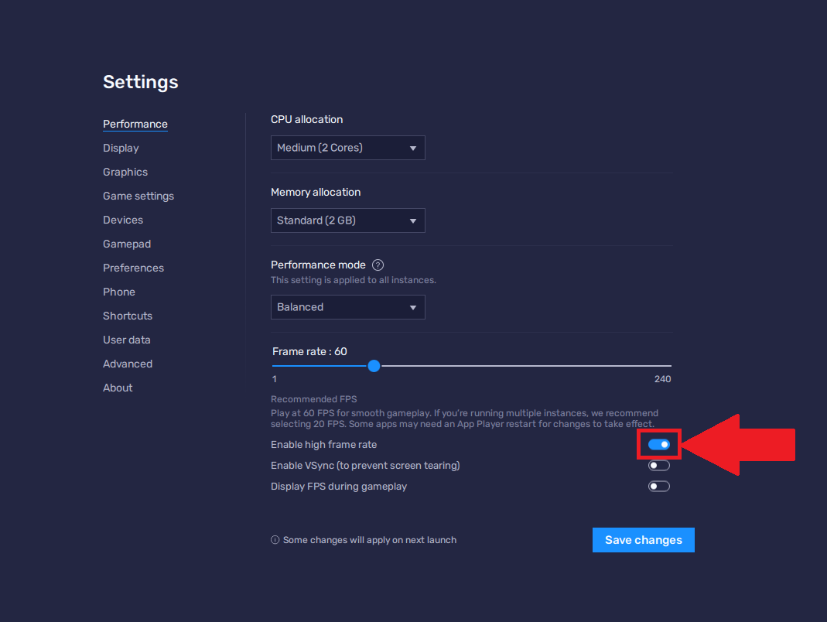Go to Game settings section
The height and width of the screenshot is (622, 827).
click(138, 196)
